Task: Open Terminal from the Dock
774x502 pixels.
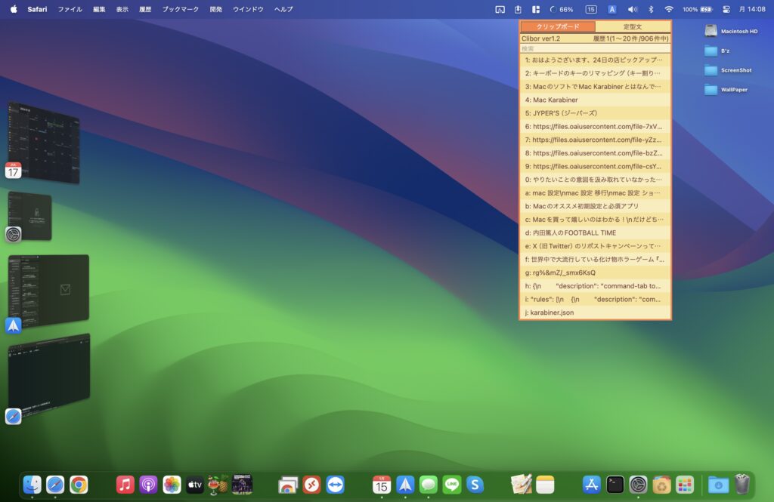Action: (x=615, y=485)
